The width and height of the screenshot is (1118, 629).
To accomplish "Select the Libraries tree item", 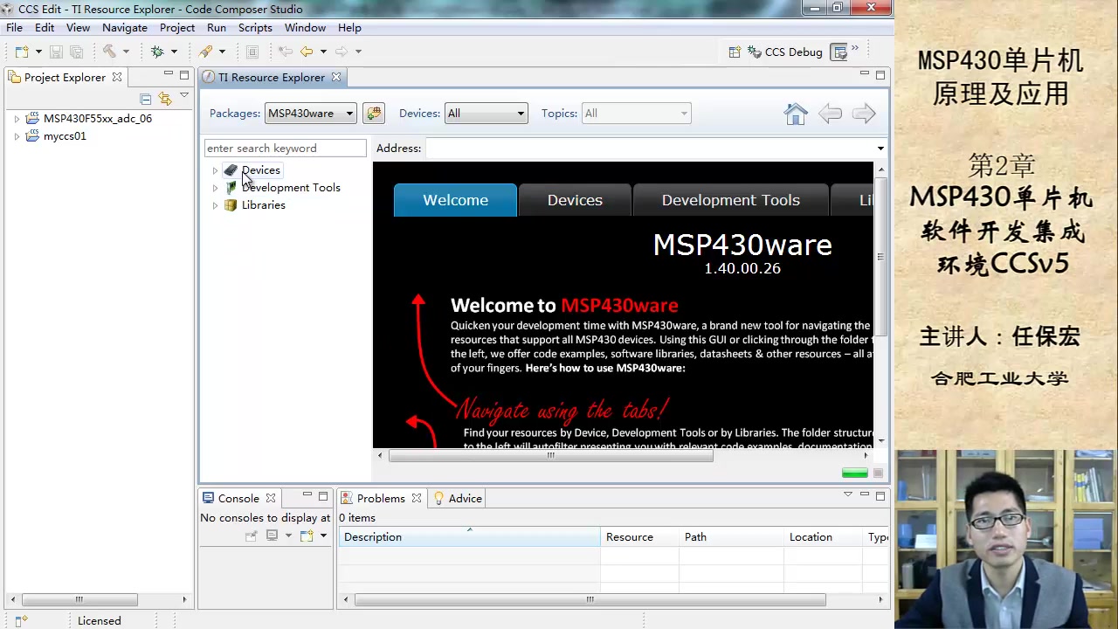I will coord(264,205).
